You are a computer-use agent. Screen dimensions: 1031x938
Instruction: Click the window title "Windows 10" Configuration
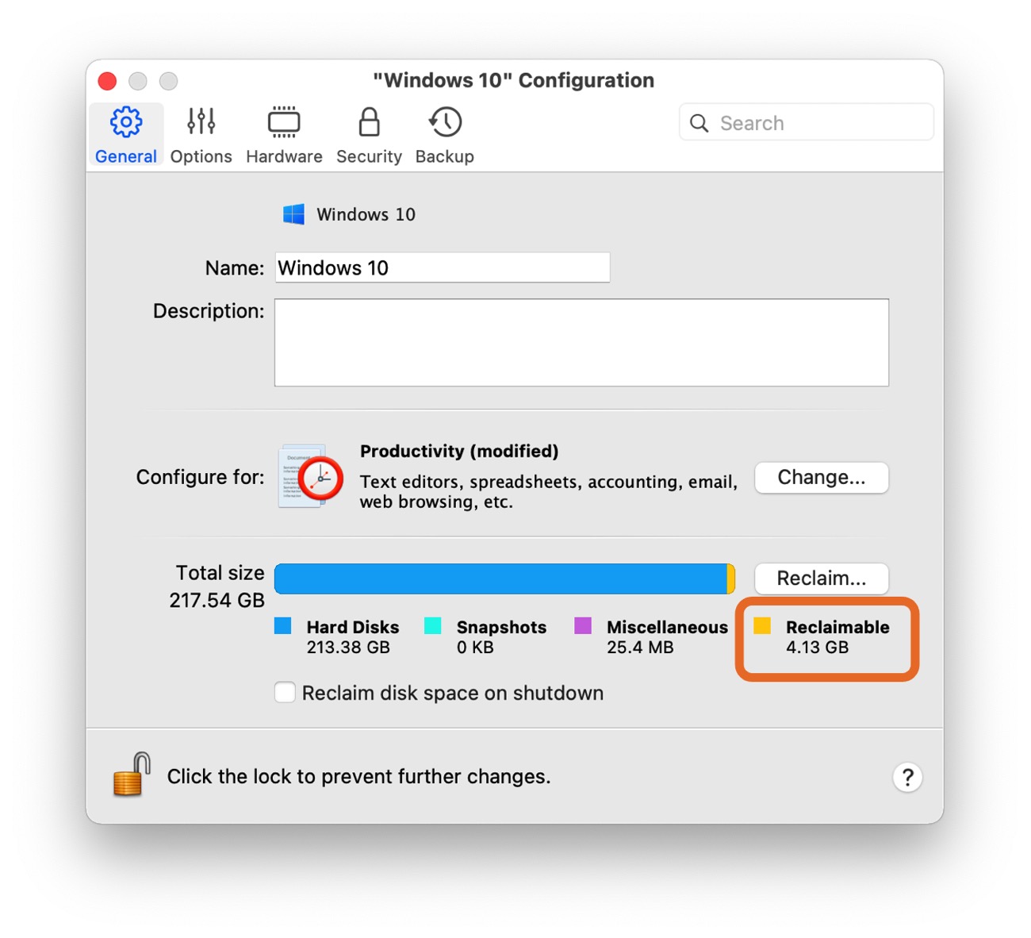tap(513, 80)
